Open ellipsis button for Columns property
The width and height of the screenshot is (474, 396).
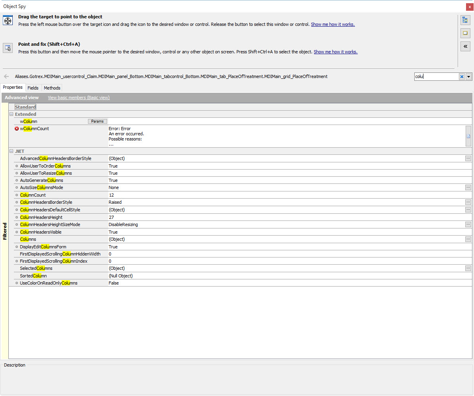click(x=468, y=239)
